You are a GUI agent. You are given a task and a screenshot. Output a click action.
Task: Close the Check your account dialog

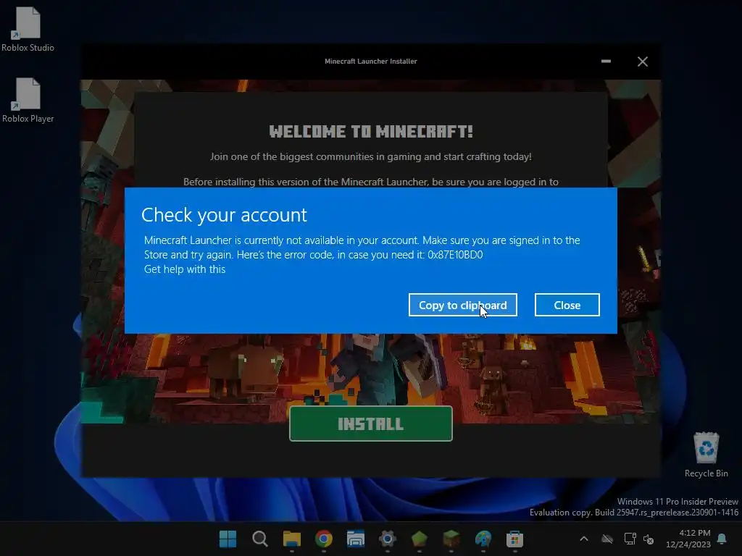[567, 305]
